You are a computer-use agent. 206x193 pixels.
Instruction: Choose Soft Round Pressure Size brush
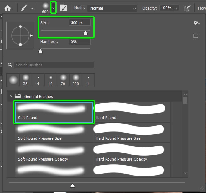(x=54, y=132)
